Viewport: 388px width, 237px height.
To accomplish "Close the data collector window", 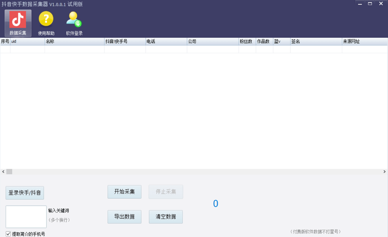I will (x=381, y=4).
